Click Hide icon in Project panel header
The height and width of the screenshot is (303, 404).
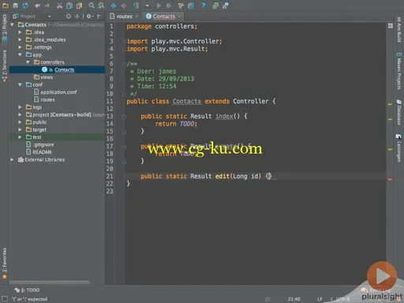click(x=99, y=17)
